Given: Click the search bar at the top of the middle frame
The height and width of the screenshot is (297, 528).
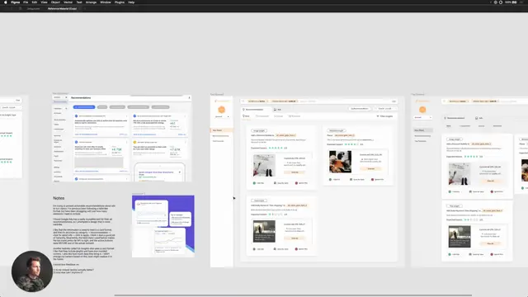Looking at the screenshot, I should (x=319, y=101).
